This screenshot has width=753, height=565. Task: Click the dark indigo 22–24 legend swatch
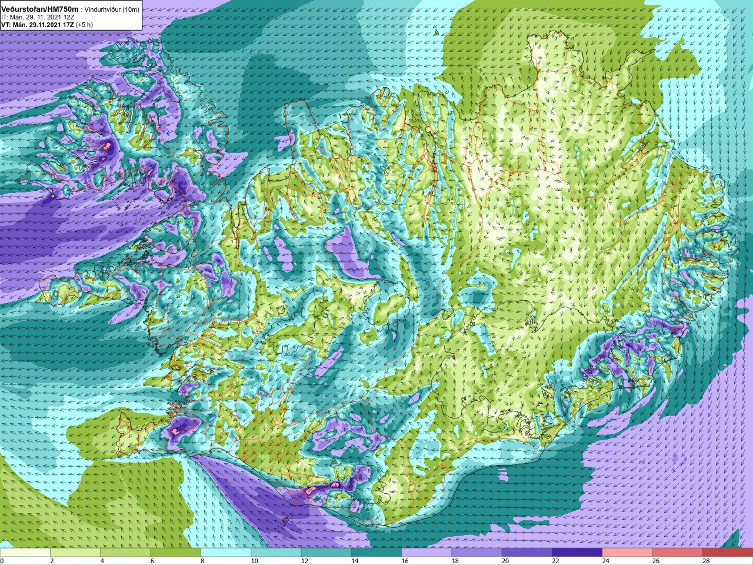tap(577, 553)
